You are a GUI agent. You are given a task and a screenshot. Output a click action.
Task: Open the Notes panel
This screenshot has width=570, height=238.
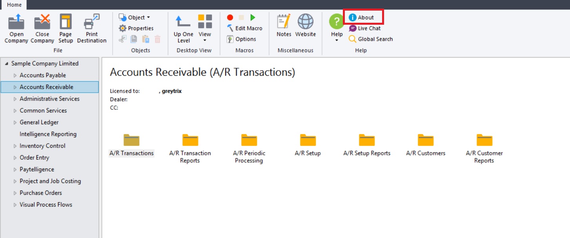click(x=283, y=25)
